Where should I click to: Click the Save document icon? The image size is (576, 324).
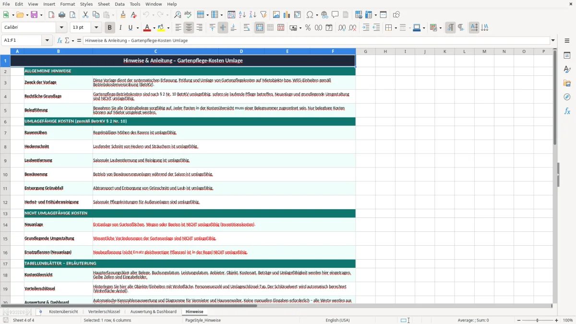[35, 15]
